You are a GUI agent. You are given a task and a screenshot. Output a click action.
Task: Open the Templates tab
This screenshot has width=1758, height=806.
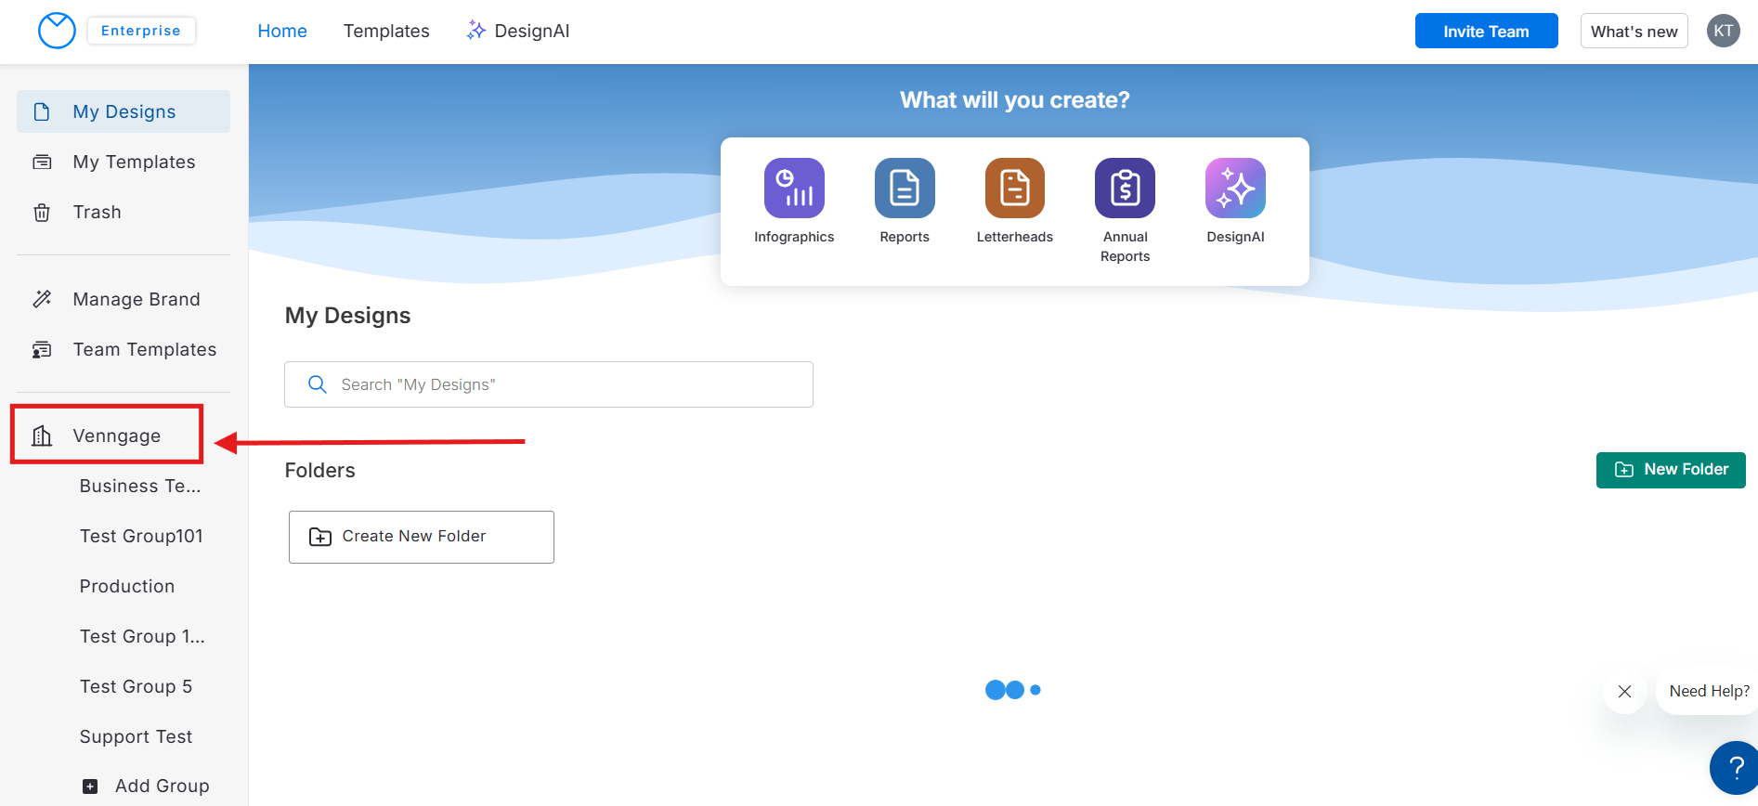(x=386, y=31)
